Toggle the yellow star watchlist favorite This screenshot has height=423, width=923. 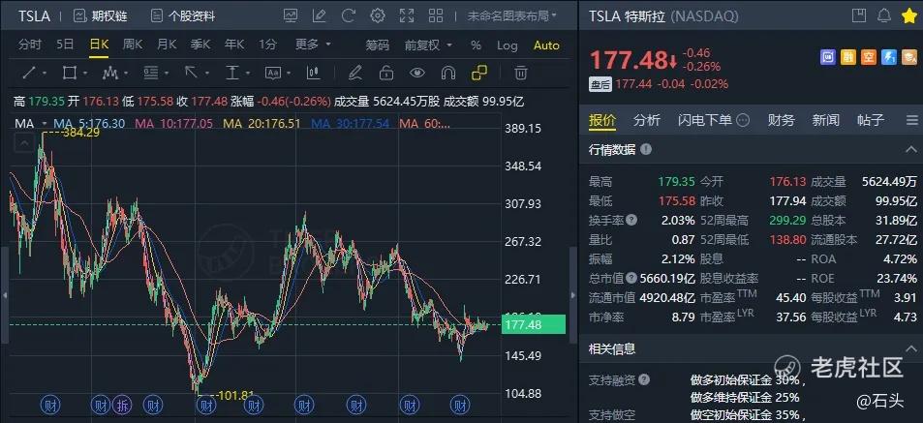[x=908, y=15]
